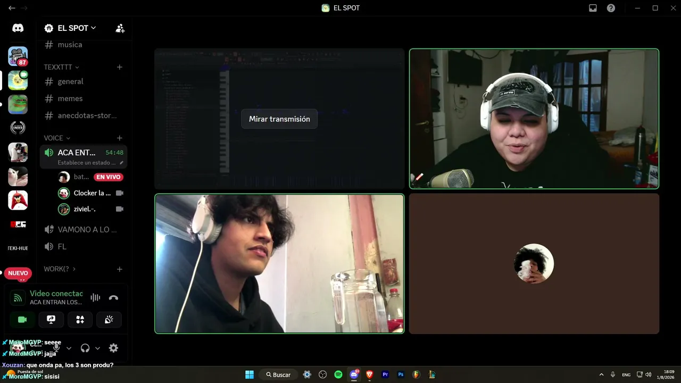Edit the voice channel status pencil
The image size is (681, 383).
[x=121, y=163]
